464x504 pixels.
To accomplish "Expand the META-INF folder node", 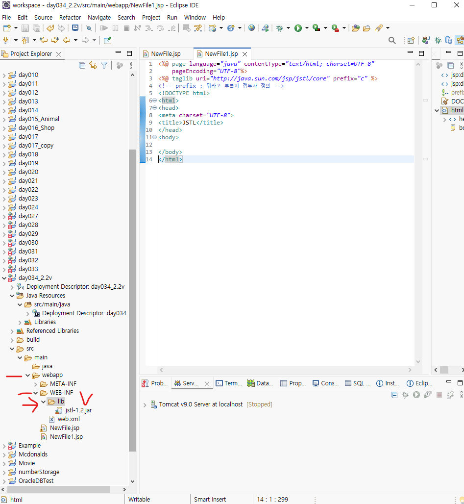I will click(x=36, y=384).
